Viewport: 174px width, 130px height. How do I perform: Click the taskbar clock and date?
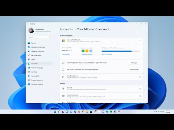[x=168, y=112]
